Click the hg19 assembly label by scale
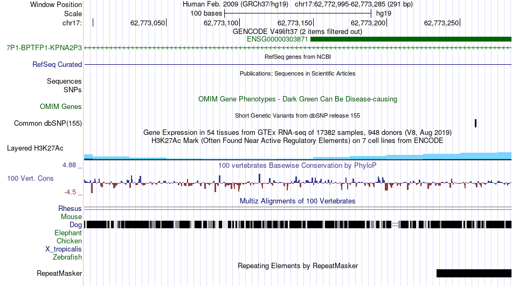Screen dimensions: 512x286 (383, 13)
